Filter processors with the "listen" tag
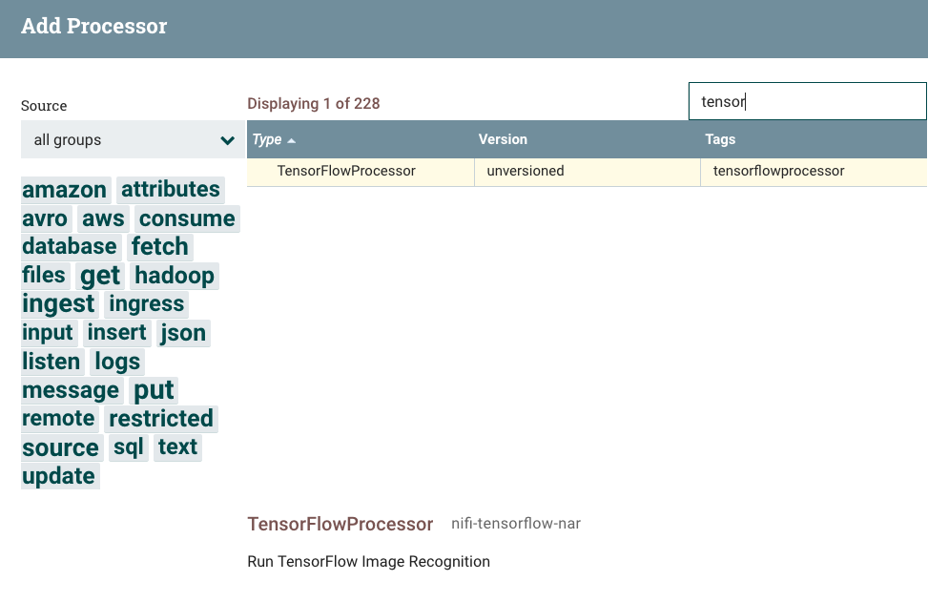928x602 pixels. point(52,361)
